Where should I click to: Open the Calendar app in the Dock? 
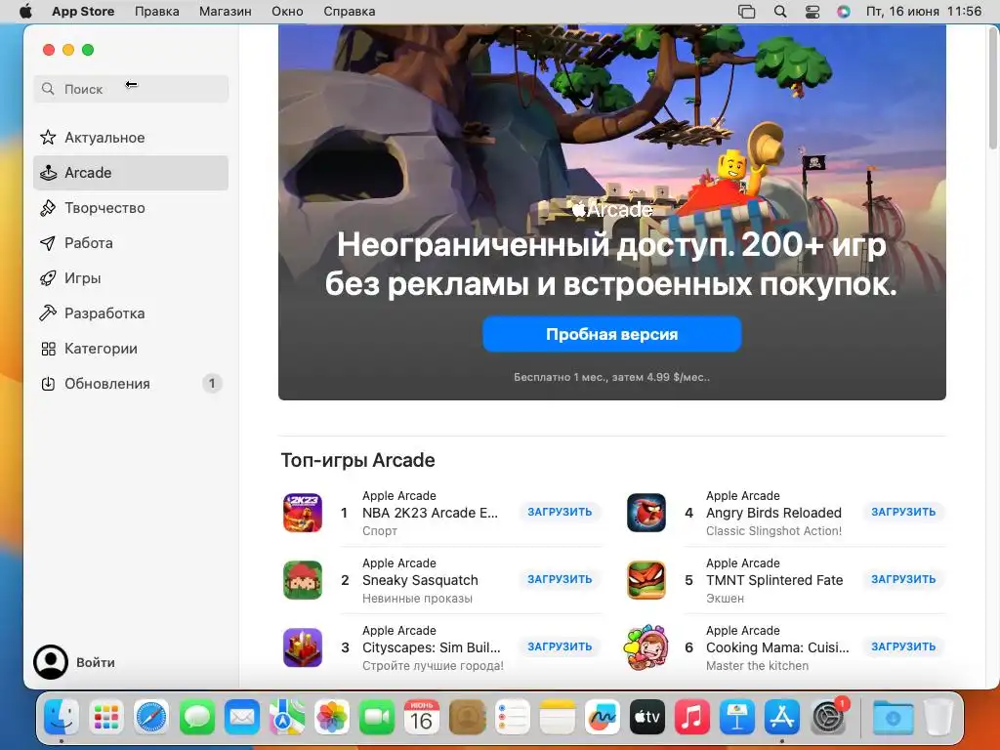coord(422,717)
